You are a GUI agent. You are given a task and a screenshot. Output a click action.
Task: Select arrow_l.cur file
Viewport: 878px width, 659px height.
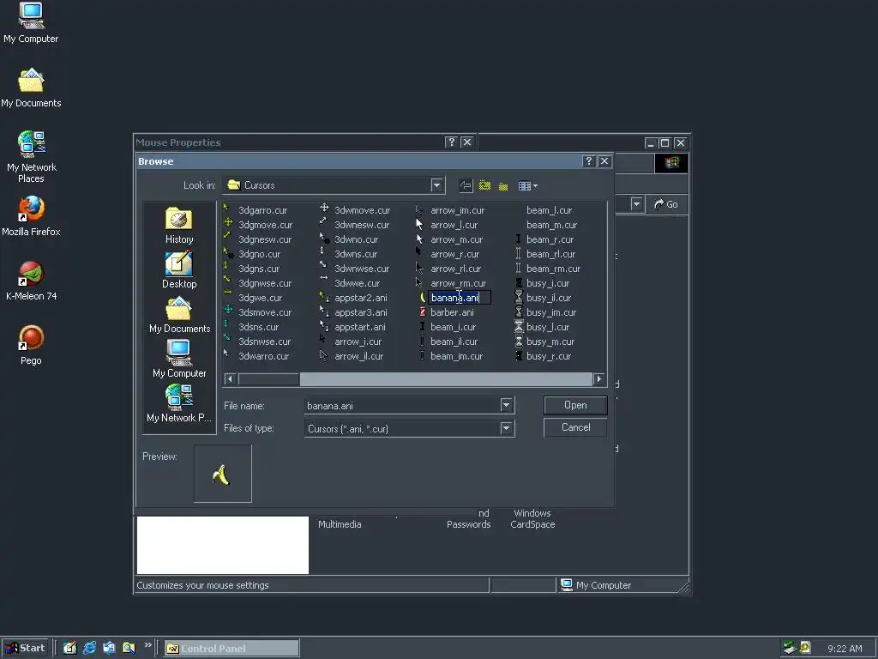[x=454, y=225]
